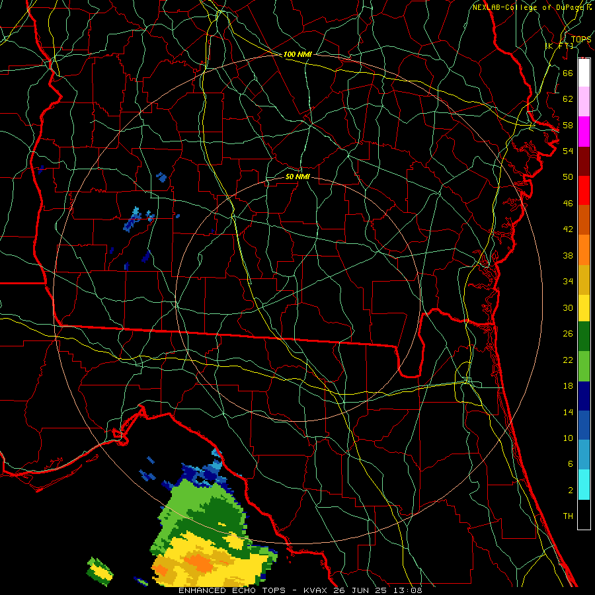Viewport: 595px width, 595px height.
Task: Click the '34' legend value
Action: click(x=568, y=282)
